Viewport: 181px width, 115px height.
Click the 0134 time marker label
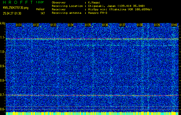71,25
